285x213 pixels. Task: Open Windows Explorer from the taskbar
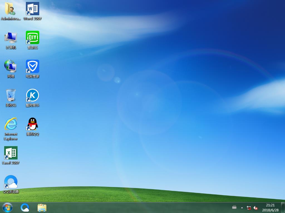click(42, 208)
